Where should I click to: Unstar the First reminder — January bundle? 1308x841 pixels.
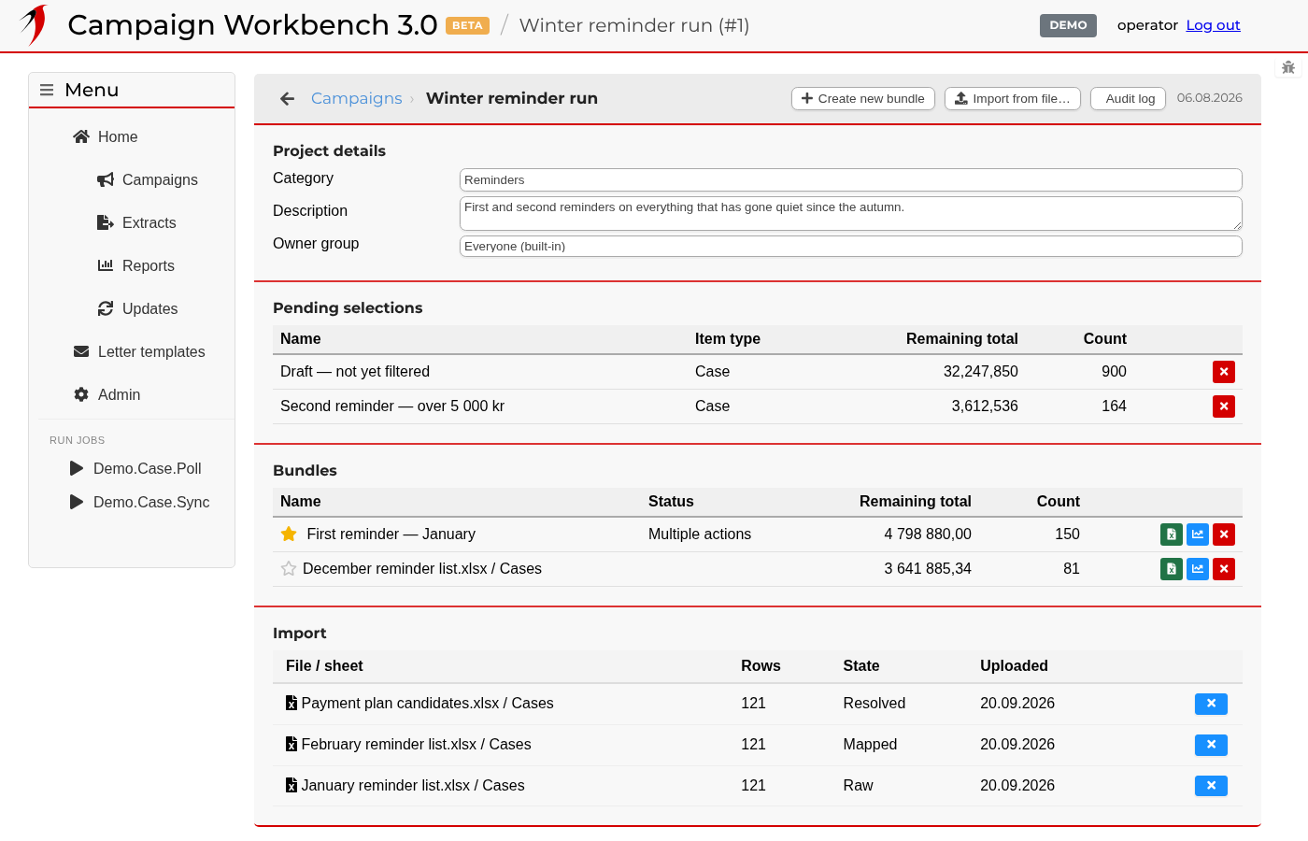tap(289, 534)
